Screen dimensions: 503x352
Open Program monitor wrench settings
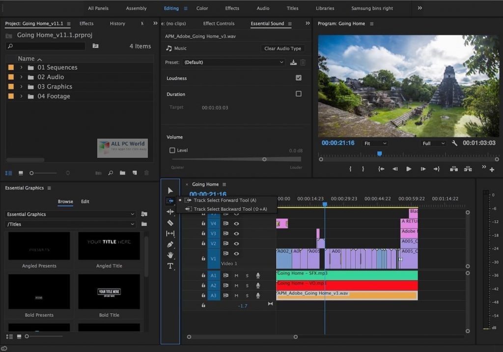(454, 143)
